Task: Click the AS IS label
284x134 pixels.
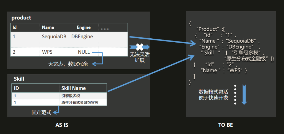Action: click(62, 125)
